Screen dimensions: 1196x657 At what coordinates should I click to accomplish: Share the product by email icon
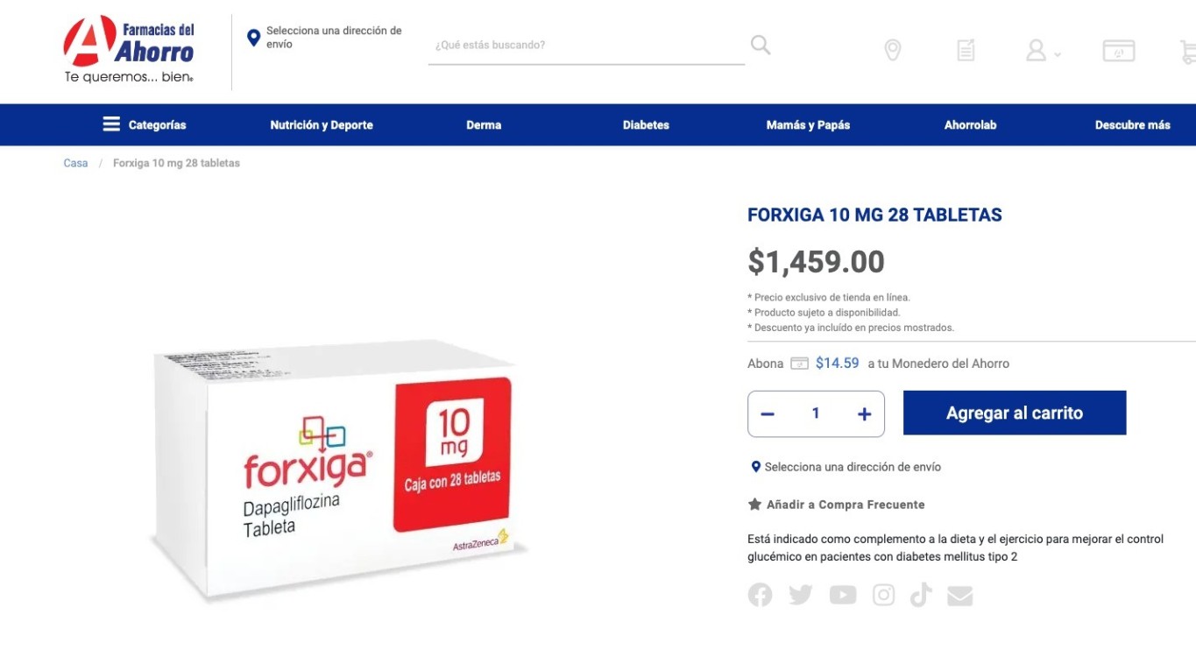pyautogui.click(x=960, y=596)
